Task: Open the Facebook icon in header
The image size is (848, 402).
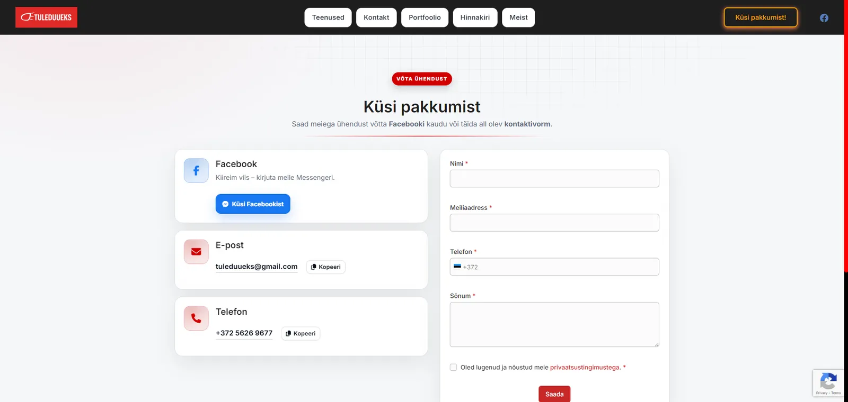Action: click(x=824, y=18)
